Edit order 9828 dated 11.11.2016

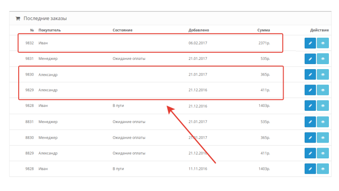pyautogui.click(x=310, y=169)
